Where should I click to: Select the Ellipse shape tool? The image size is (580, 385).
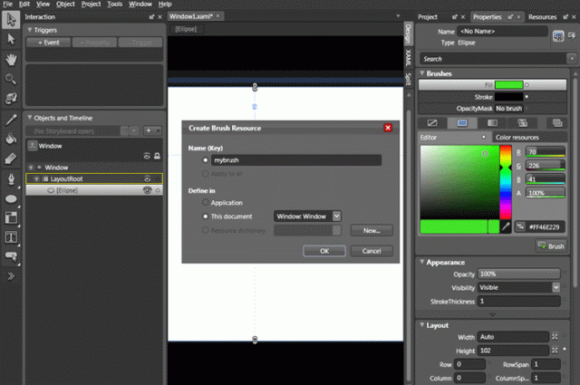11,199
